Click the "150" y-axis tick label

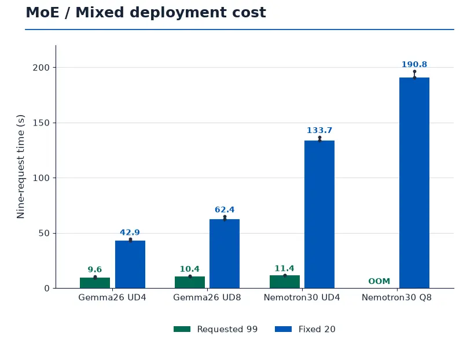click(41, 123)
